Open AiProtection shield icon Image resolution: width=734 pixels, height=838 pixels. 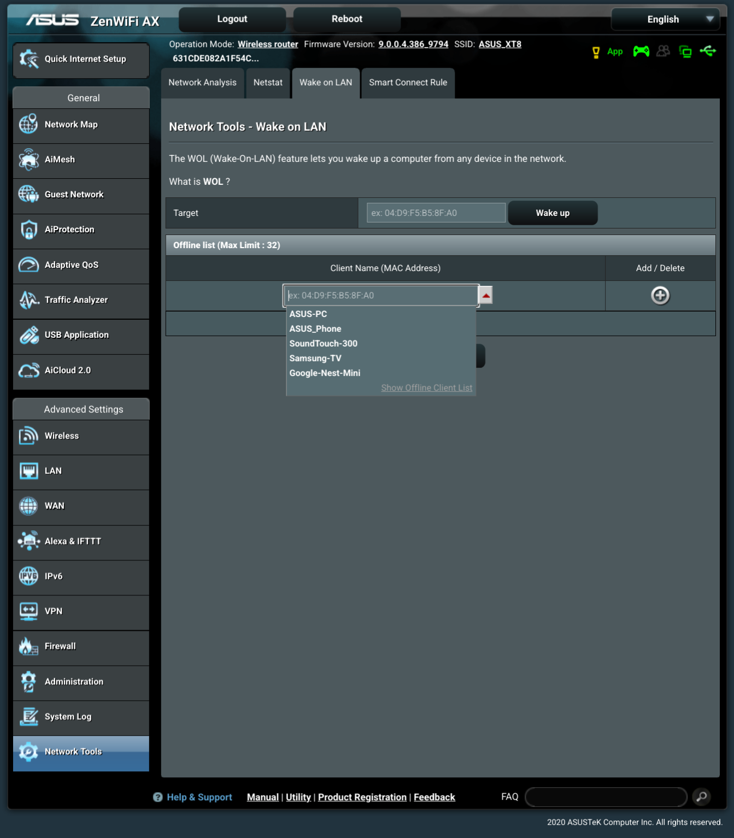pos(28,230)
